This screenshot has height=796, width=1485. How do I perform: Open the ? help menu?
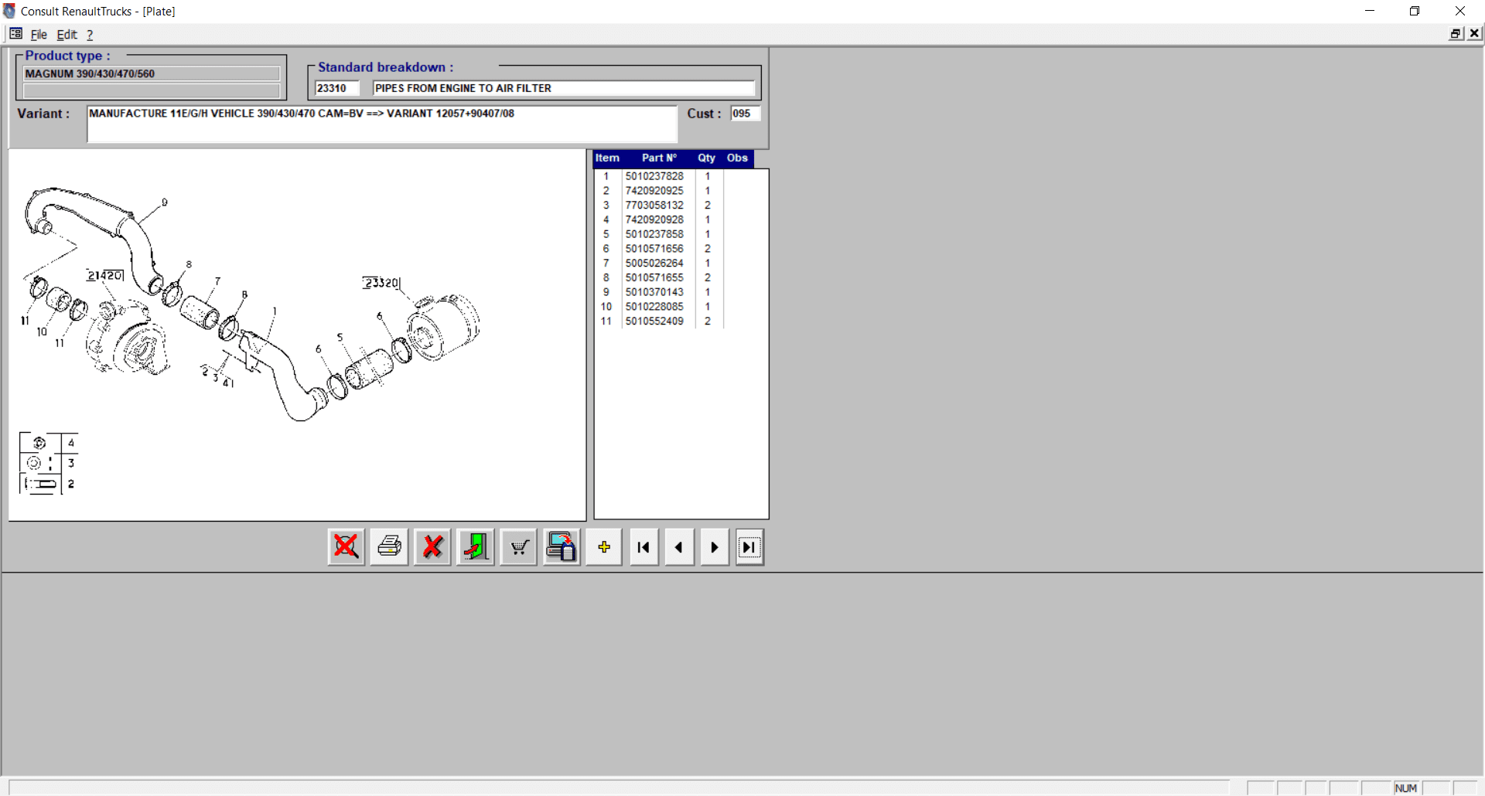tap(90, 35)
